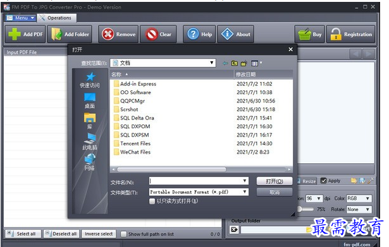Click the Inverse select button
The height and width of the screenshot is (247, 389).
coord(99,234)
